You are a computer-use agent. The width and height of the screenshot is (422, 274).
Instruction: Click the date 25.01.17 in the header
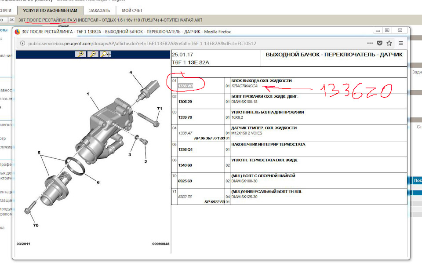point(182,55)
